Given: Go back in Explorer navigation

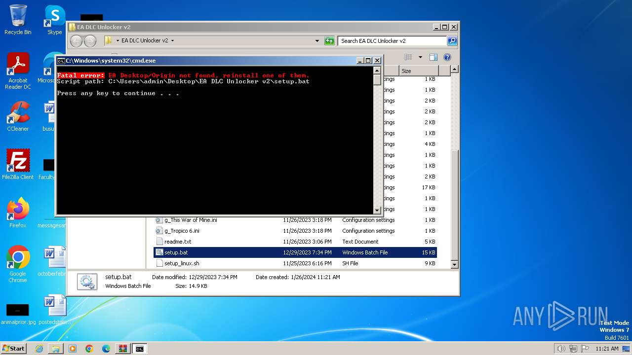Looking at the screenshot, I should (x=76, y=41).
